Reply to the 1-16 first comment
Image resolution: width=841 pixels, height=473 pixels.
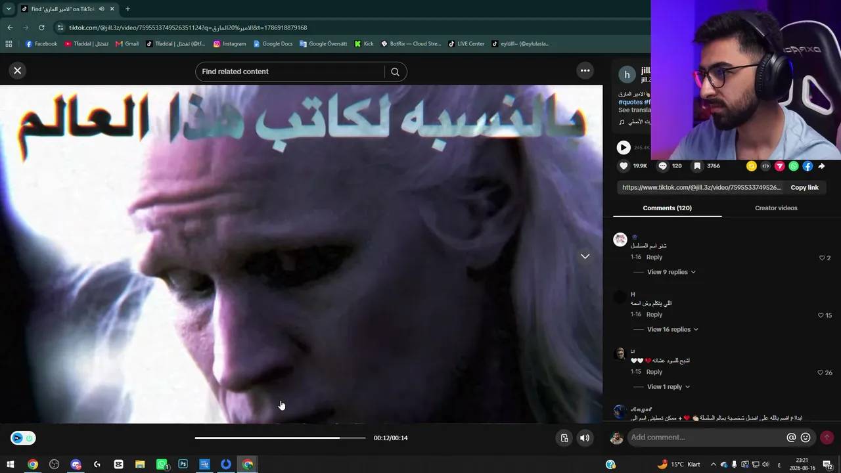654,258
